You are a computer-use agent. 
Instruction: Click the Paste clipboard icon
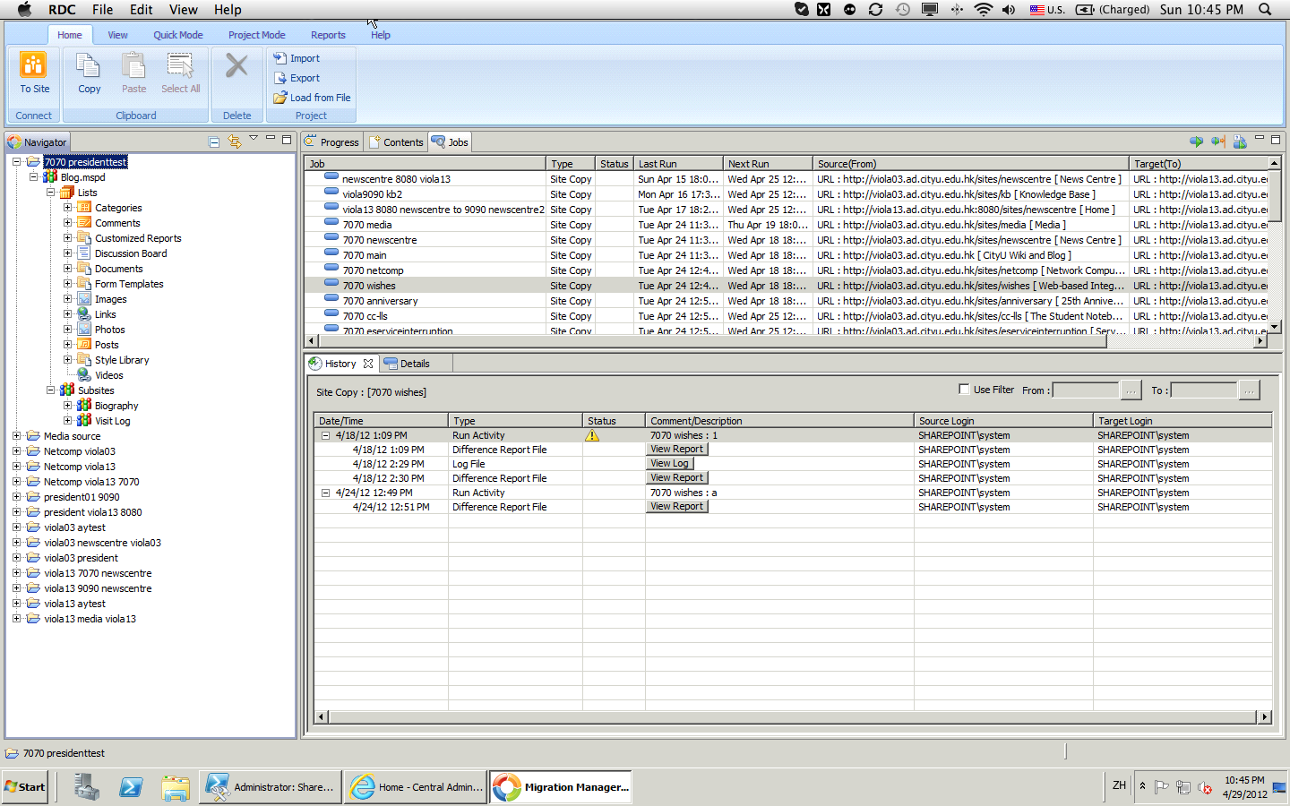point(133,66)
